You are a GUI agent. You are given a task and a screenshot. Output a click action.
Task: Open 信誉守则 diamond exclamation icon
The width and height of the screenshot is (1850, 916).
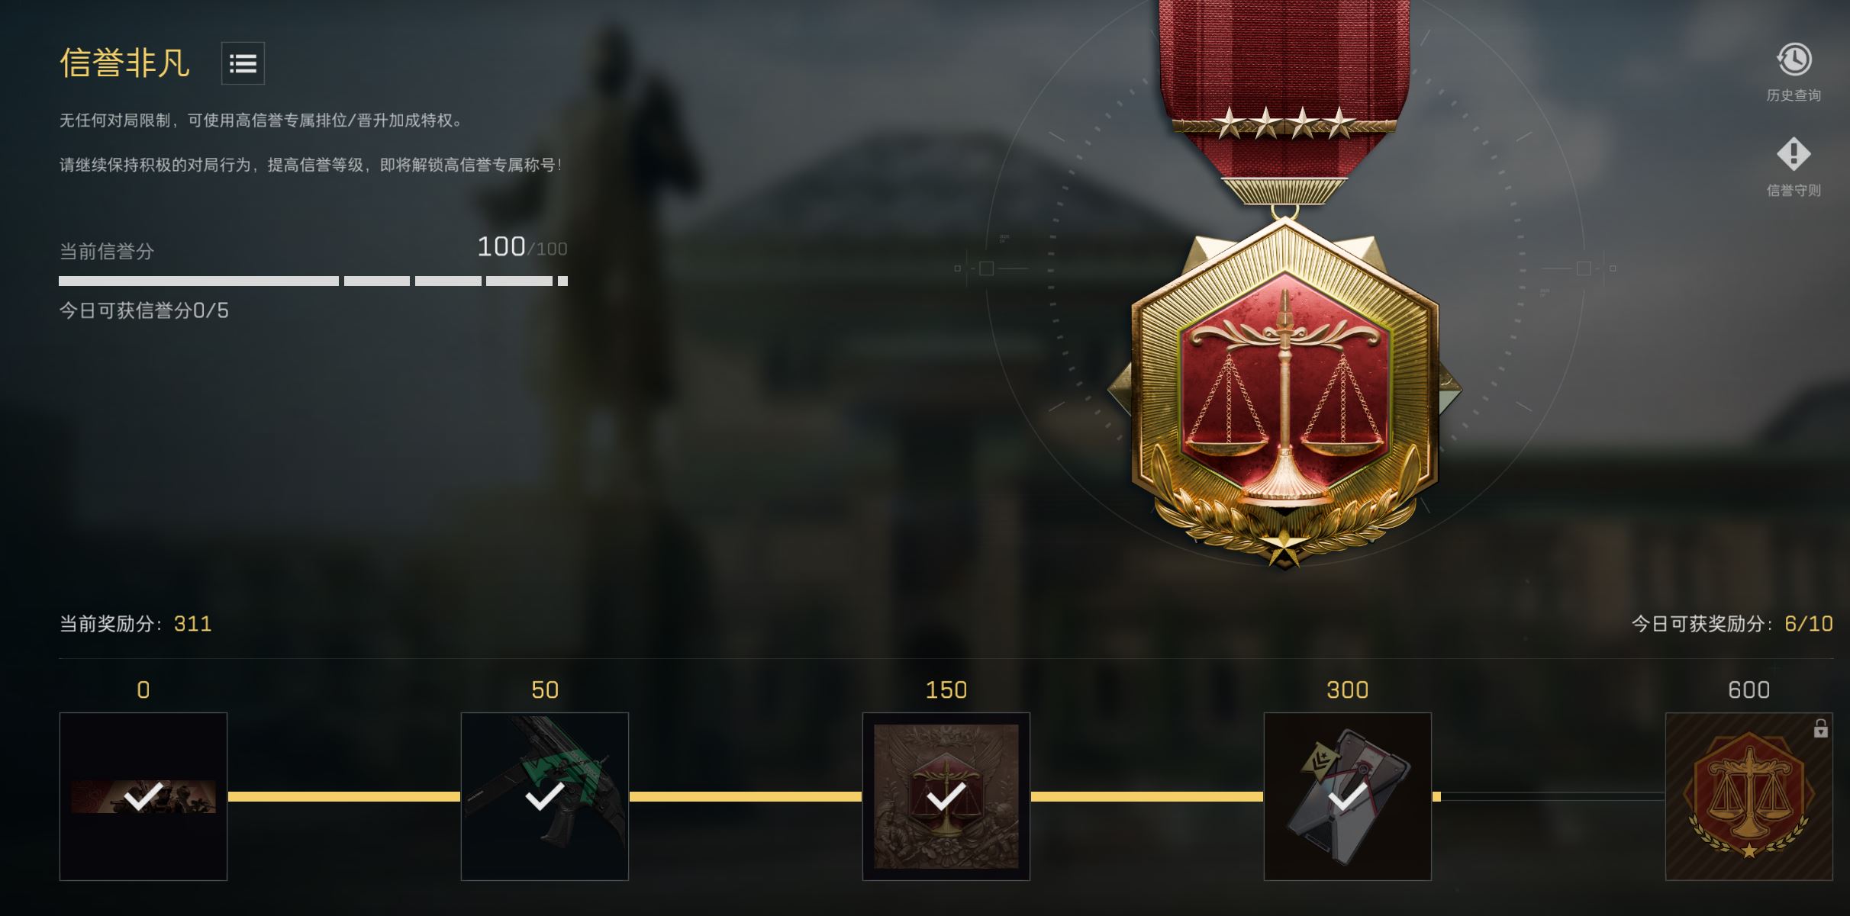click(1794, 155)
